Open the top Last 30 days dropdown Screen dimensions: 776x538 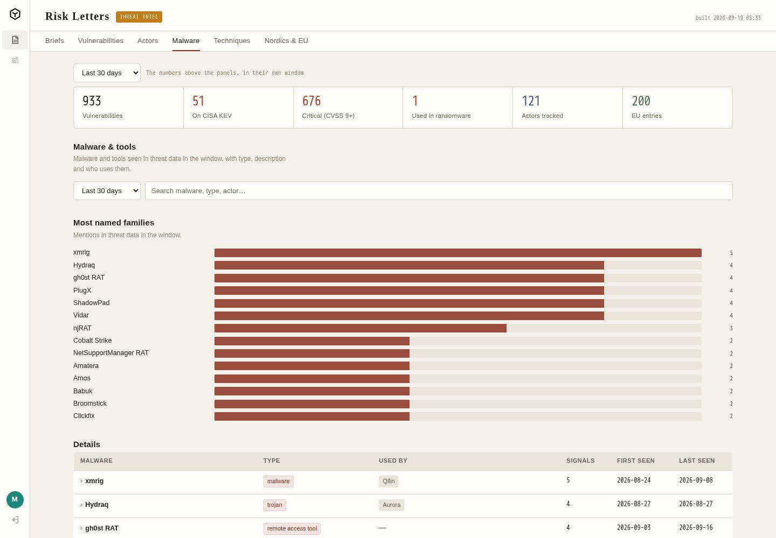pyautogui.click(x=107, y=73)
